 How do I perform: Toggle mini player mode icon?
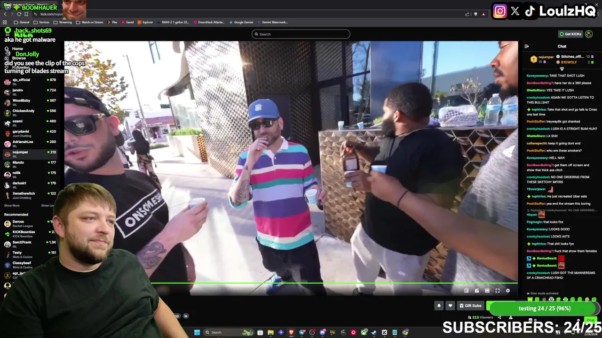pyautogui.click(x=467, y=291)
